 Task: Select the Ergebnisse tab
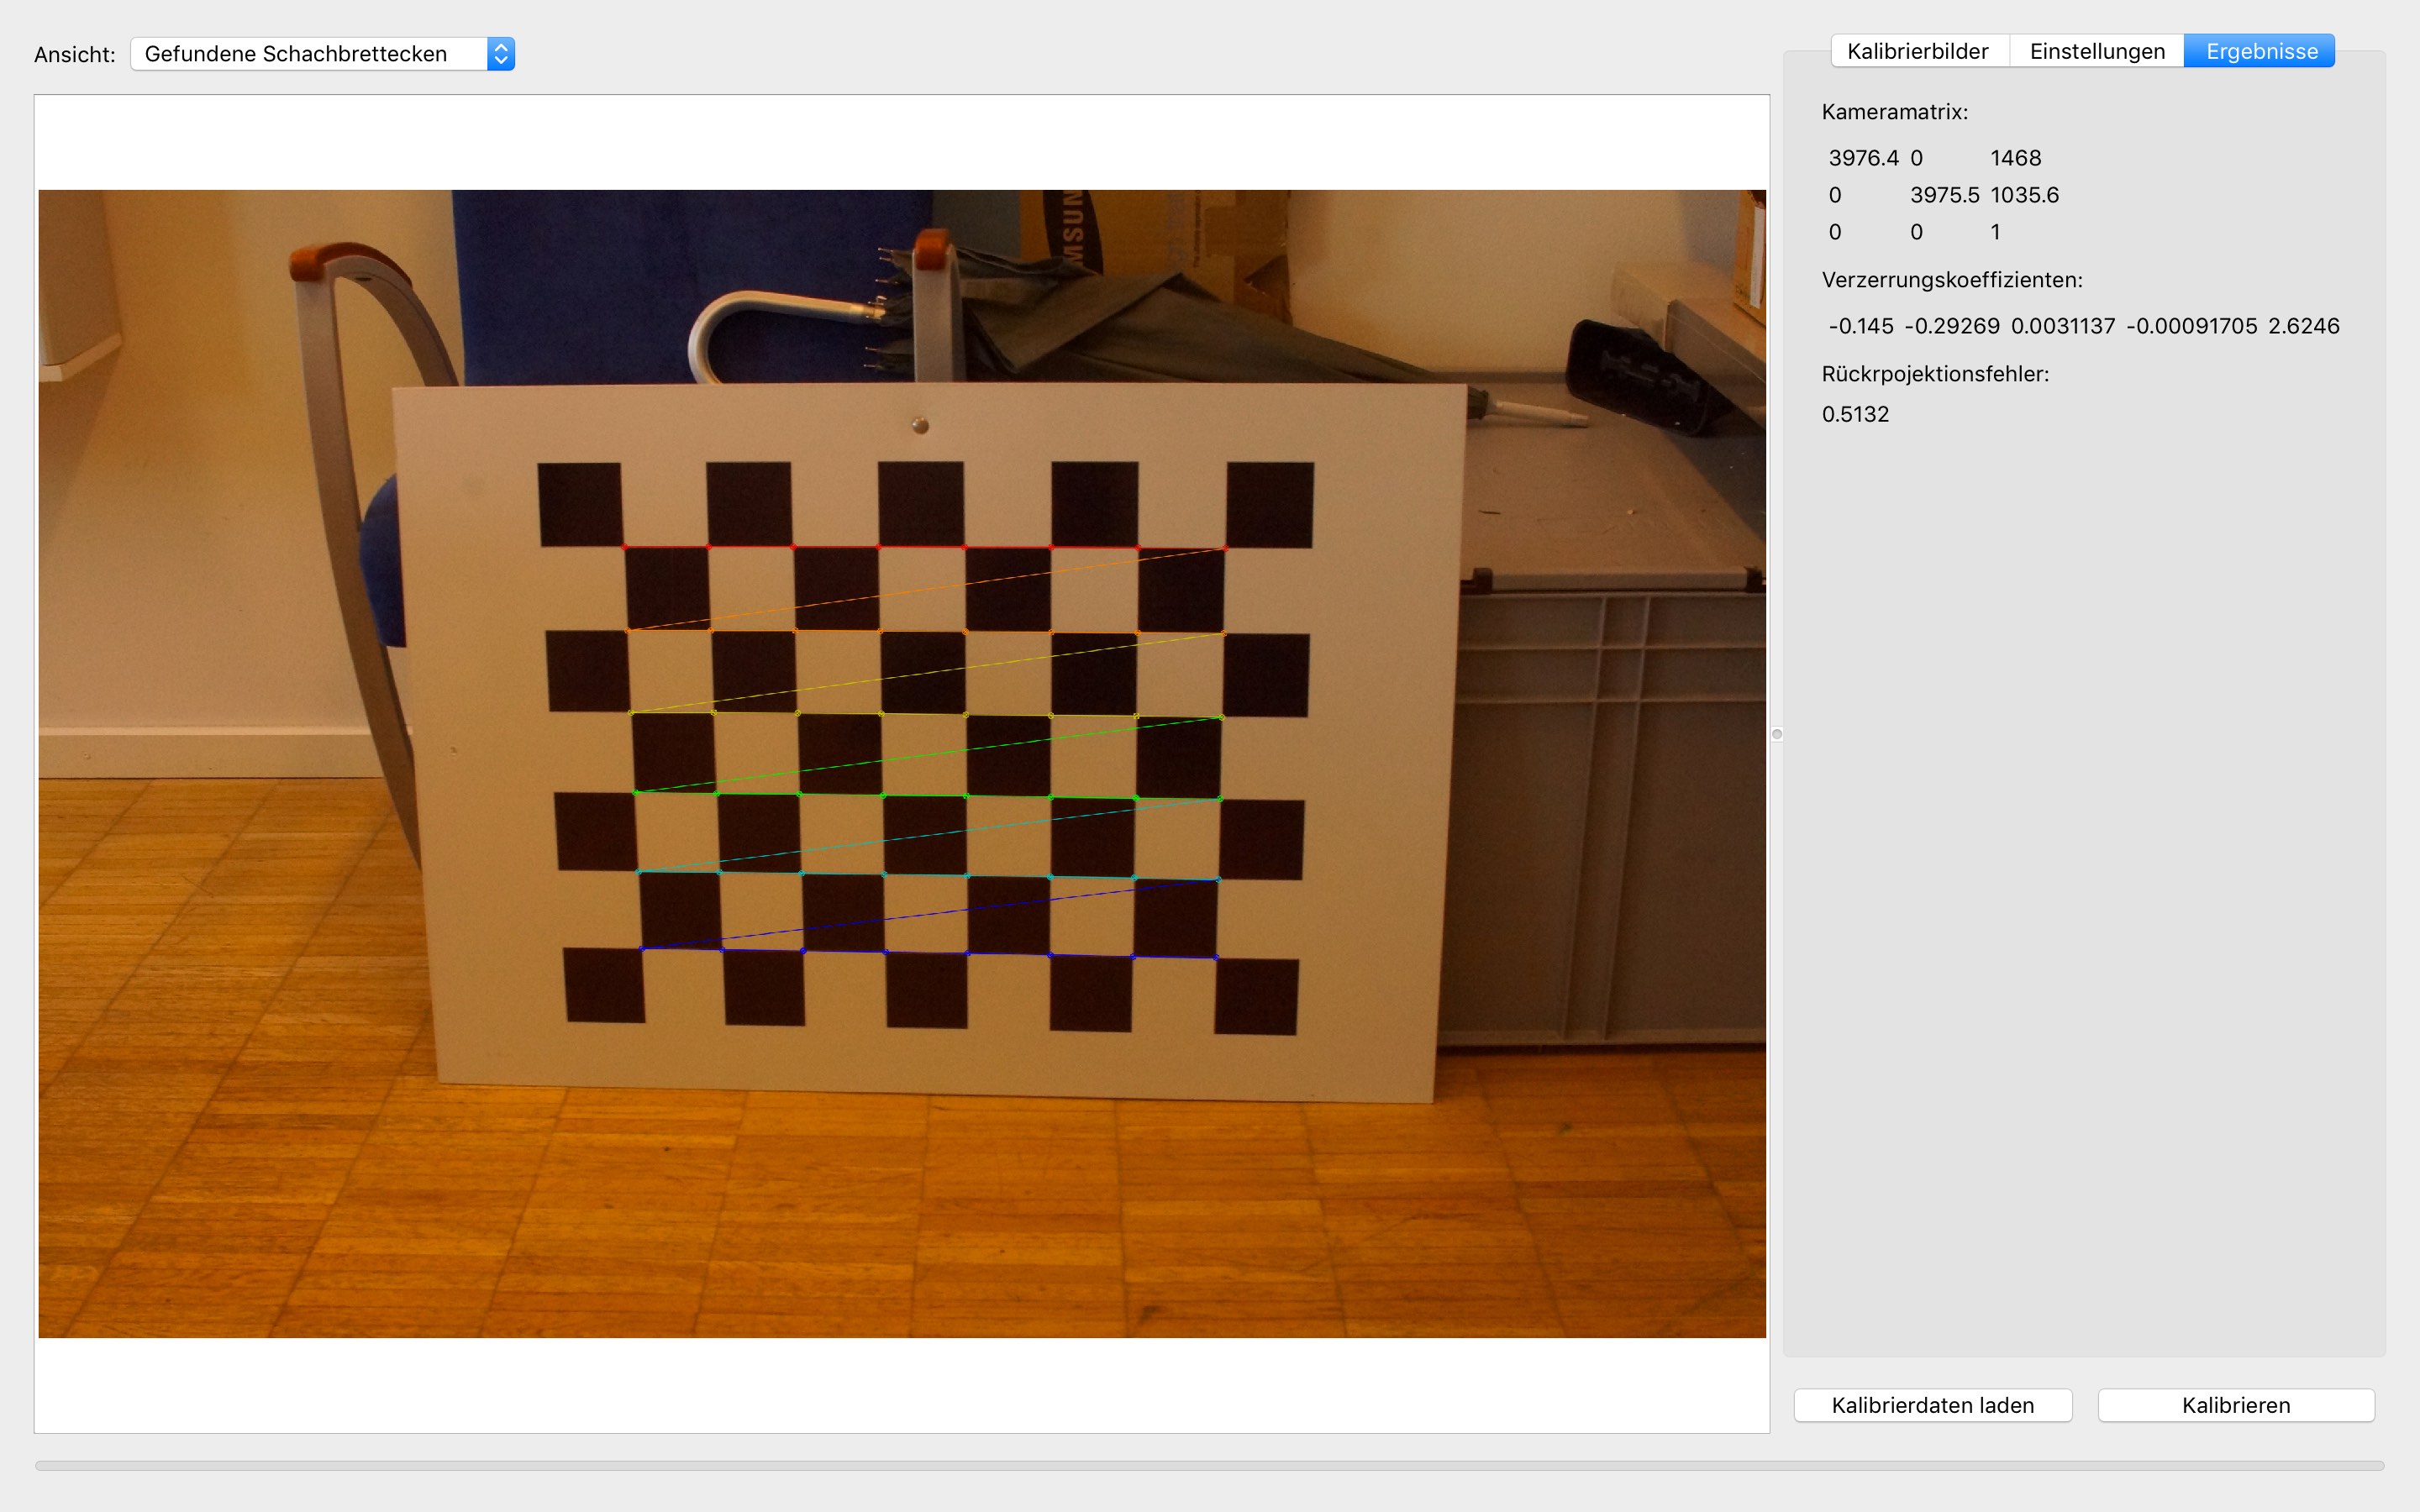2261,51
